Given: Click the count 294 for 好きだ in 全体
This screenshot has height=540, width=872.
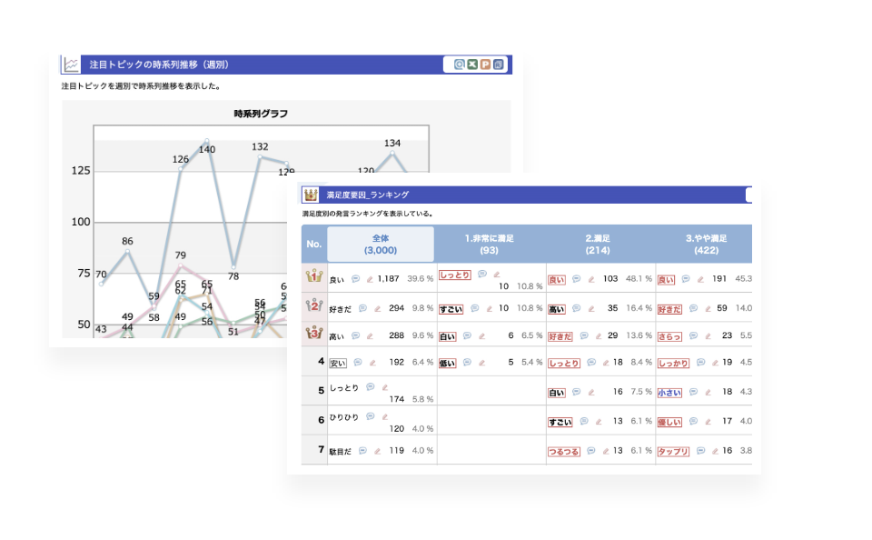Looking at the screenshot, I should point(397,308).
